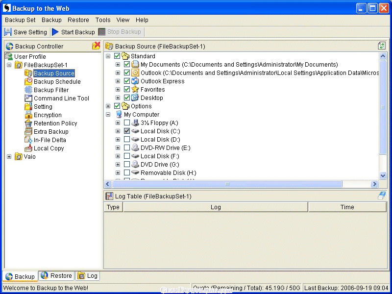
Task: Click the vertical scrollbar thumb in Backup Source
Action: click(383, 107)
